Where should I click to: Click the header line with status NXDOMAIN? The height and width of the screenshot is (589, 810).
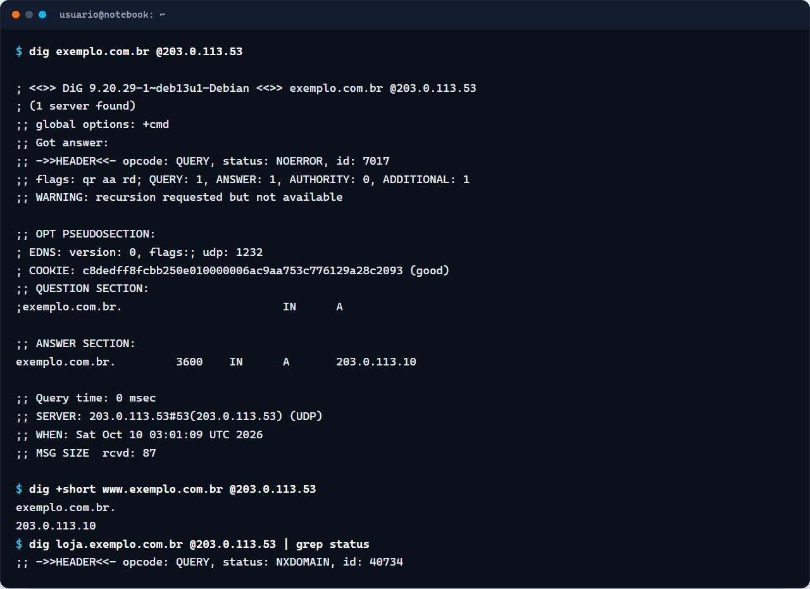click(209, 562)
